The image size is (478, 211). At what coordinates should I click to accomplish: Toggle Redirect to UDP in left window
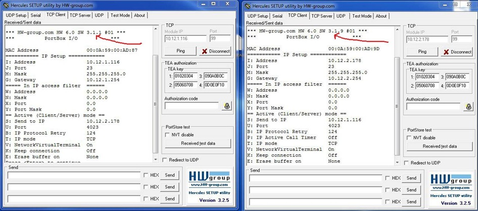coord(165,160)
